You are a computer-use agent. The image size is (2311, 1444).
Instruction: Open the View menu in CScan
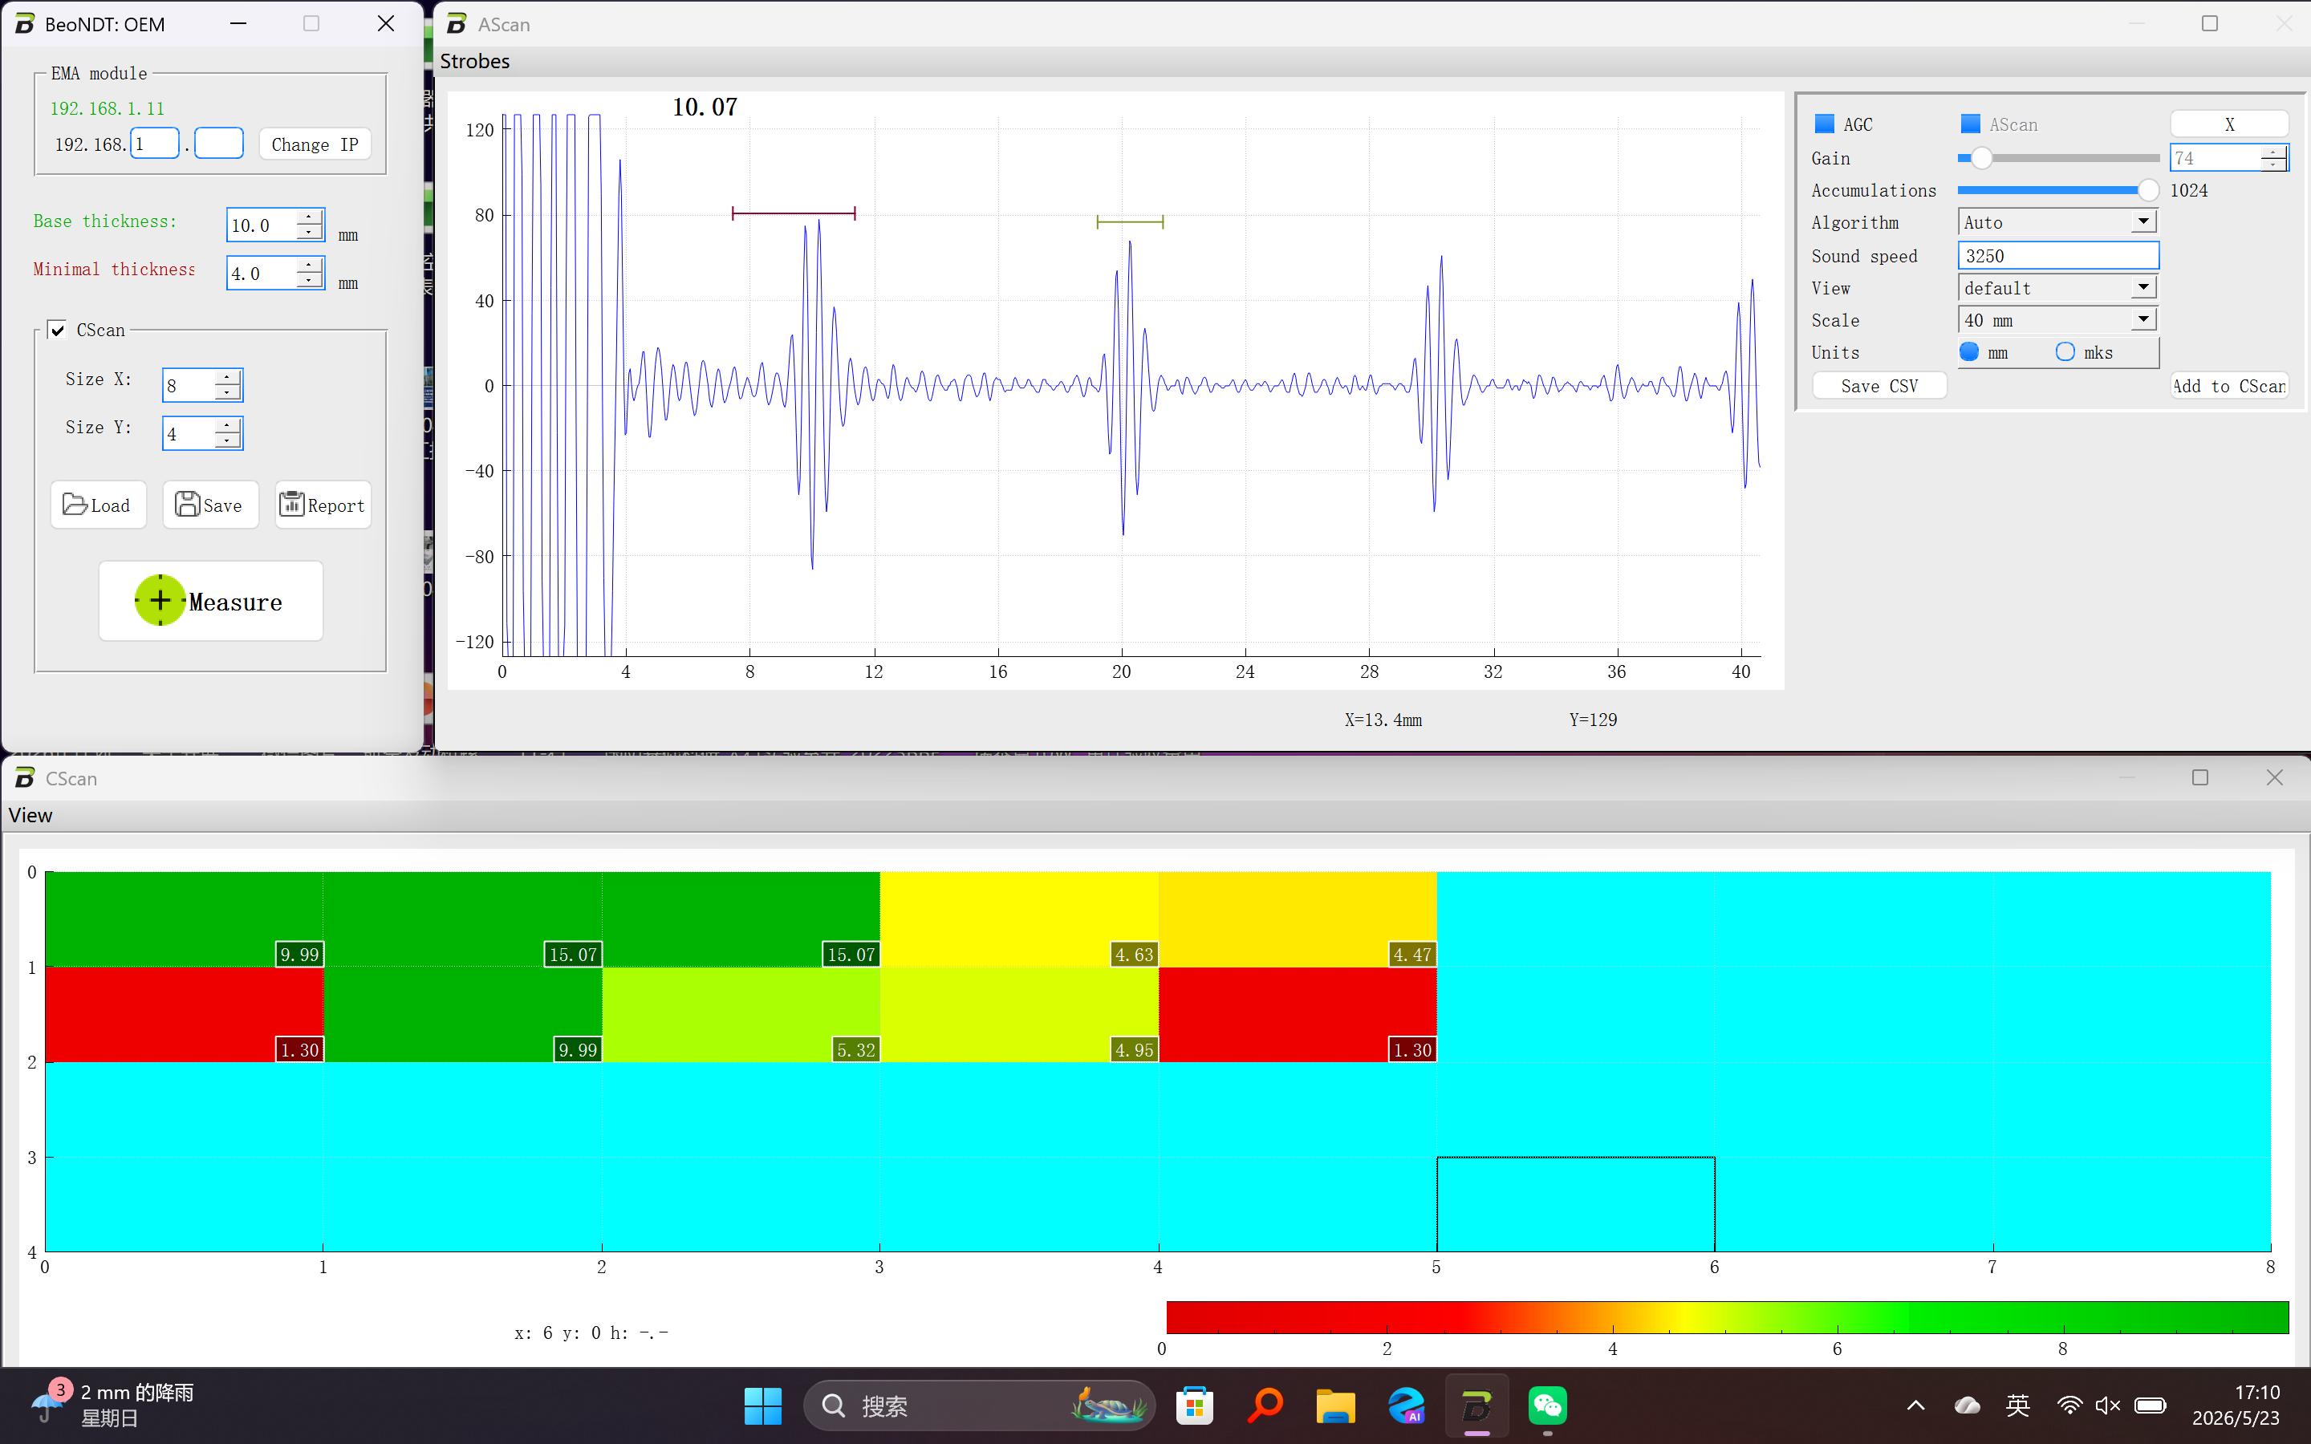point(30,814)
